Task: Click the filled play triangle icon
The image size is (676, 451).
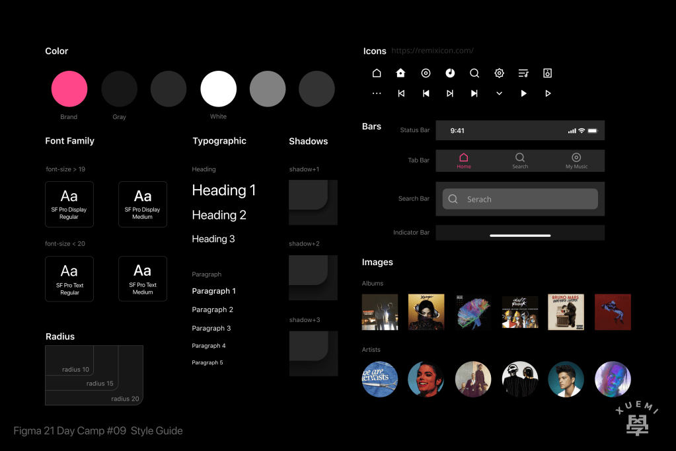Action: pyautogui.click(x=523, y=94)
